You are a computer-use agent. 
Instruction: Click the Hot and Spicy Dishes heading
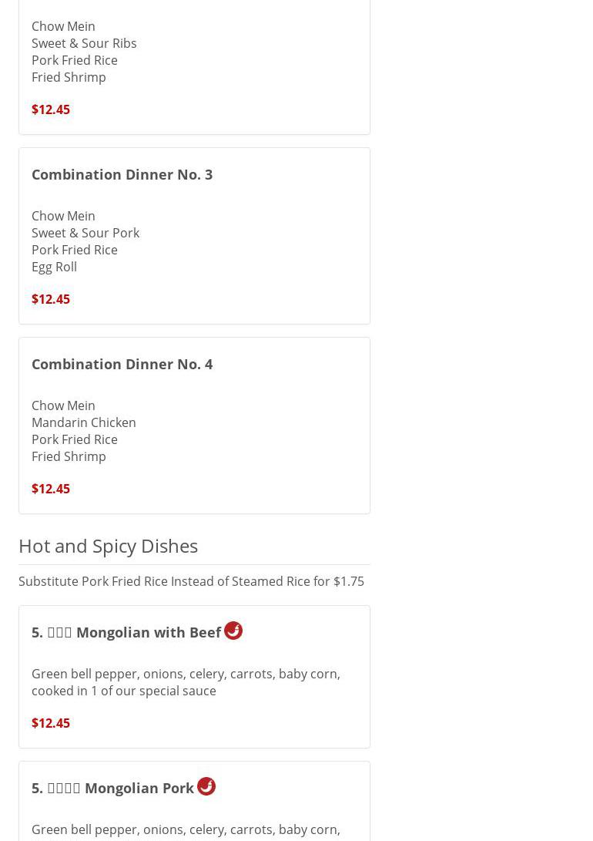coord(108,546)
